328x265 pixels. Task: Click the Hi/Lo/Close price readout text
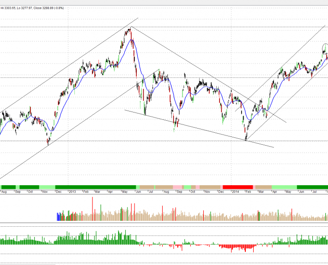tap(32, 8)
